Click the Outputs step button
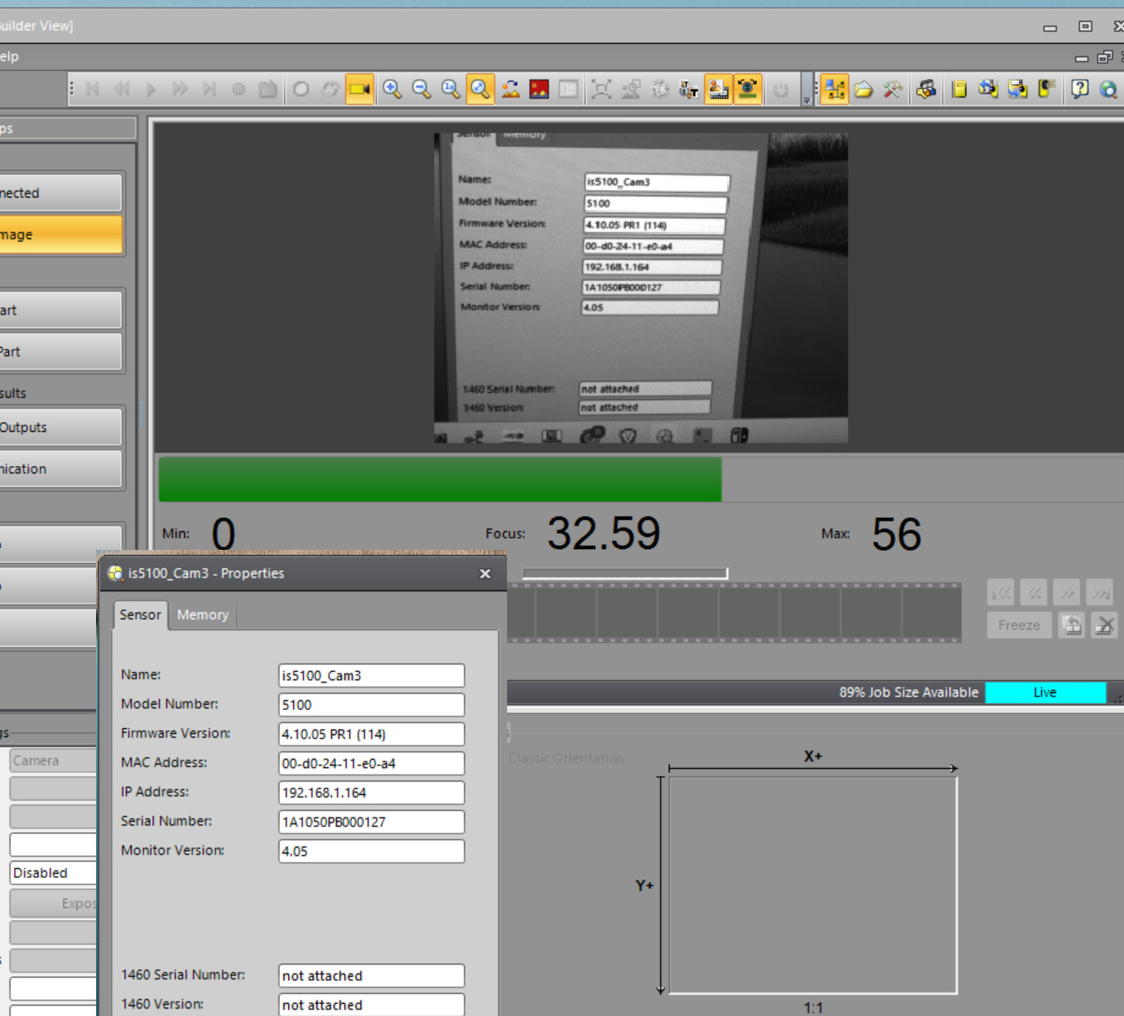 tap(60, 427)
